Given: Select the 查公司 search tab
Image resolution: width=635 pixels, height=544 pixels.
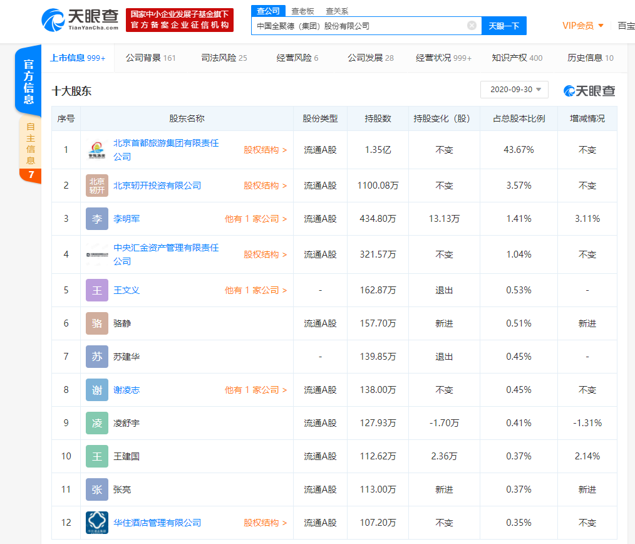Looking at the screenshot, I should click(268, 11).
